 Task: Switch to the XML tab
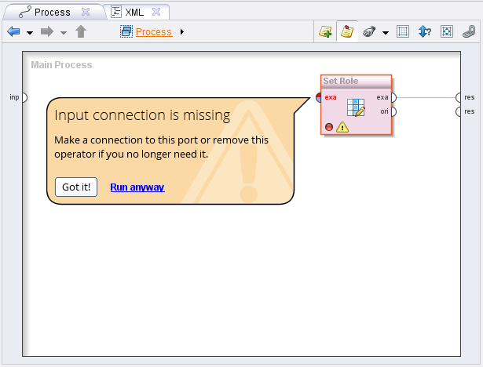coord(134,13)
